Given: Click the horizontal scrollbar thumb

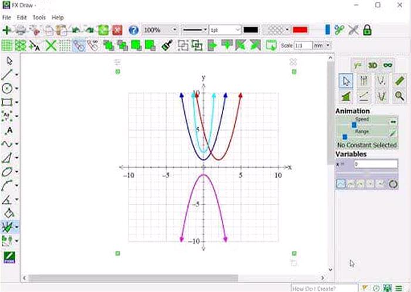Looking at the screenshot, I should 133,278.
